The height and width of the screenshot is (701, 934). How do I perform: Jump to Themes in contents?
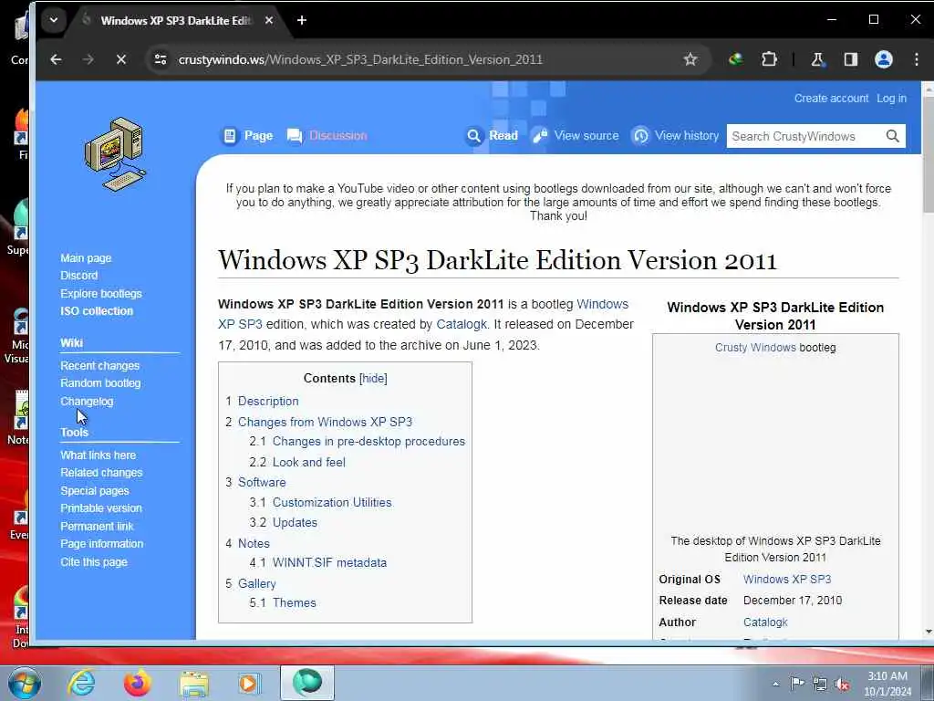pos(295,602)
